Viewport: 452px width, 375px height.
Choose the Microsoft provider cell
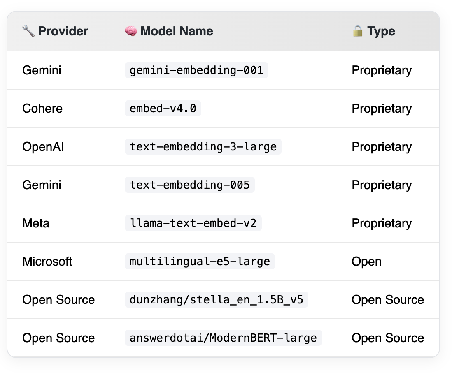tap(47, 262)
